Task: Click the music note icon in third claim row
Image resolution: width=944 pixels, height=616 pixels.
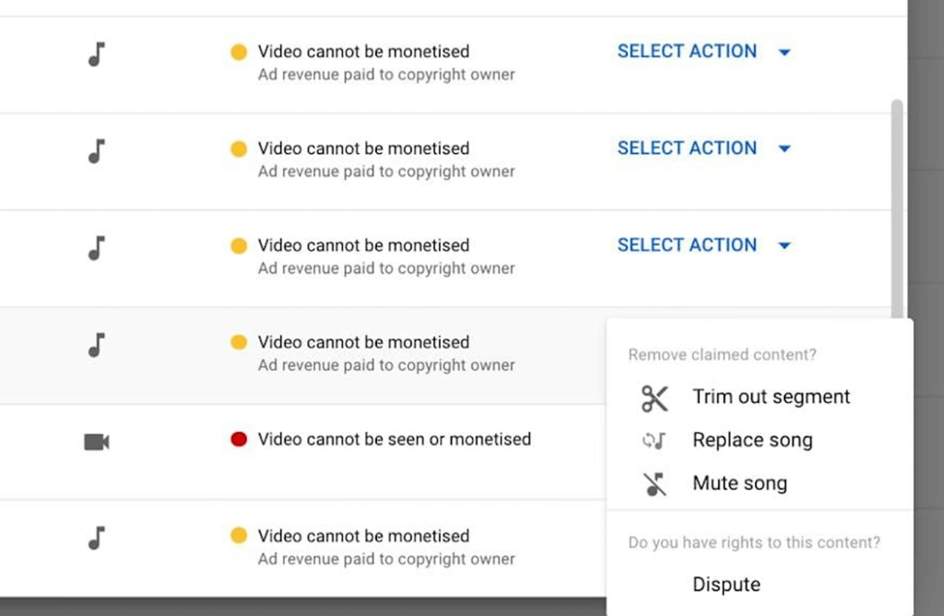Action: (x=97, y=248)
